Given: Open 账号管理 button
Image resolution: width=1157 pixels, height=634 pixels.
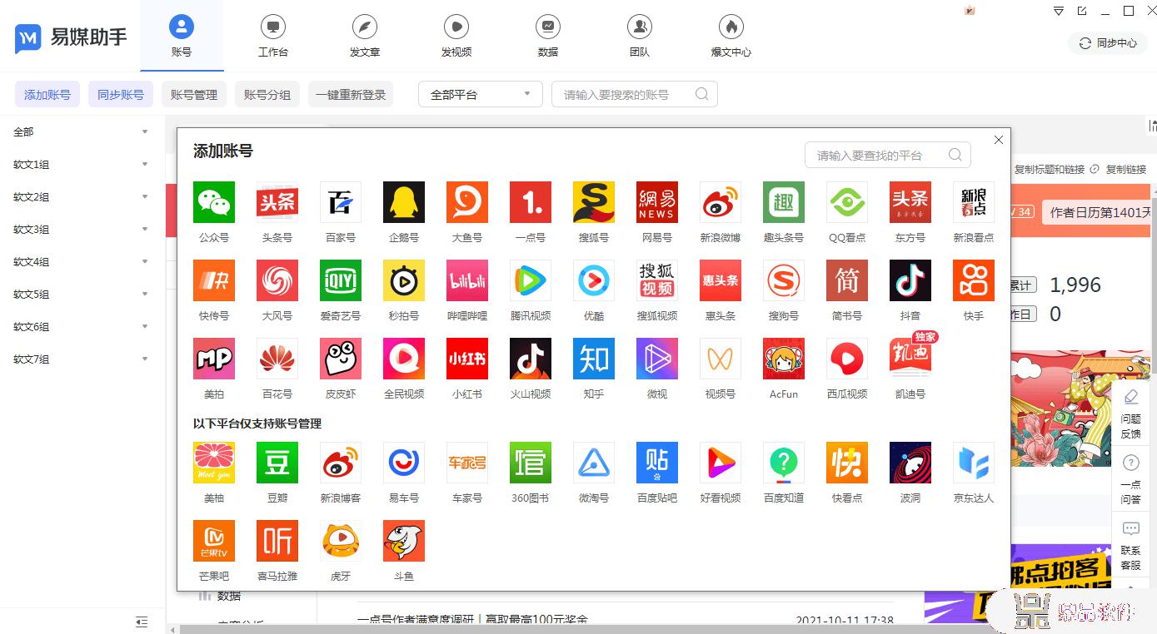Looking at the screenshot, I should click(194, 94).
